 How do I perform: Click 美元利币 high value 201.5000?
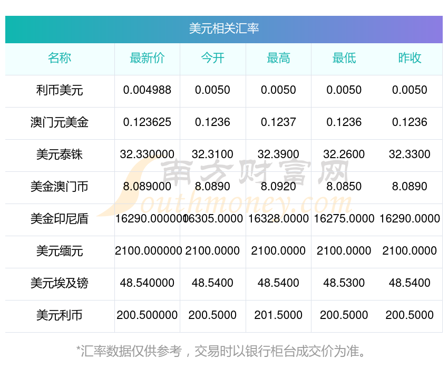point(278,315)
